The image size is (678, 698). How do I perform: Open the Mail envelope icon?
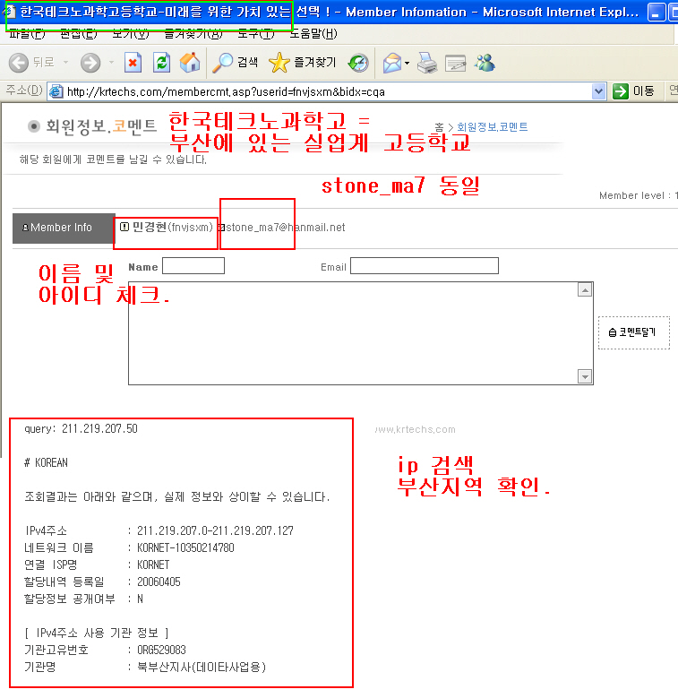point(392,63)
